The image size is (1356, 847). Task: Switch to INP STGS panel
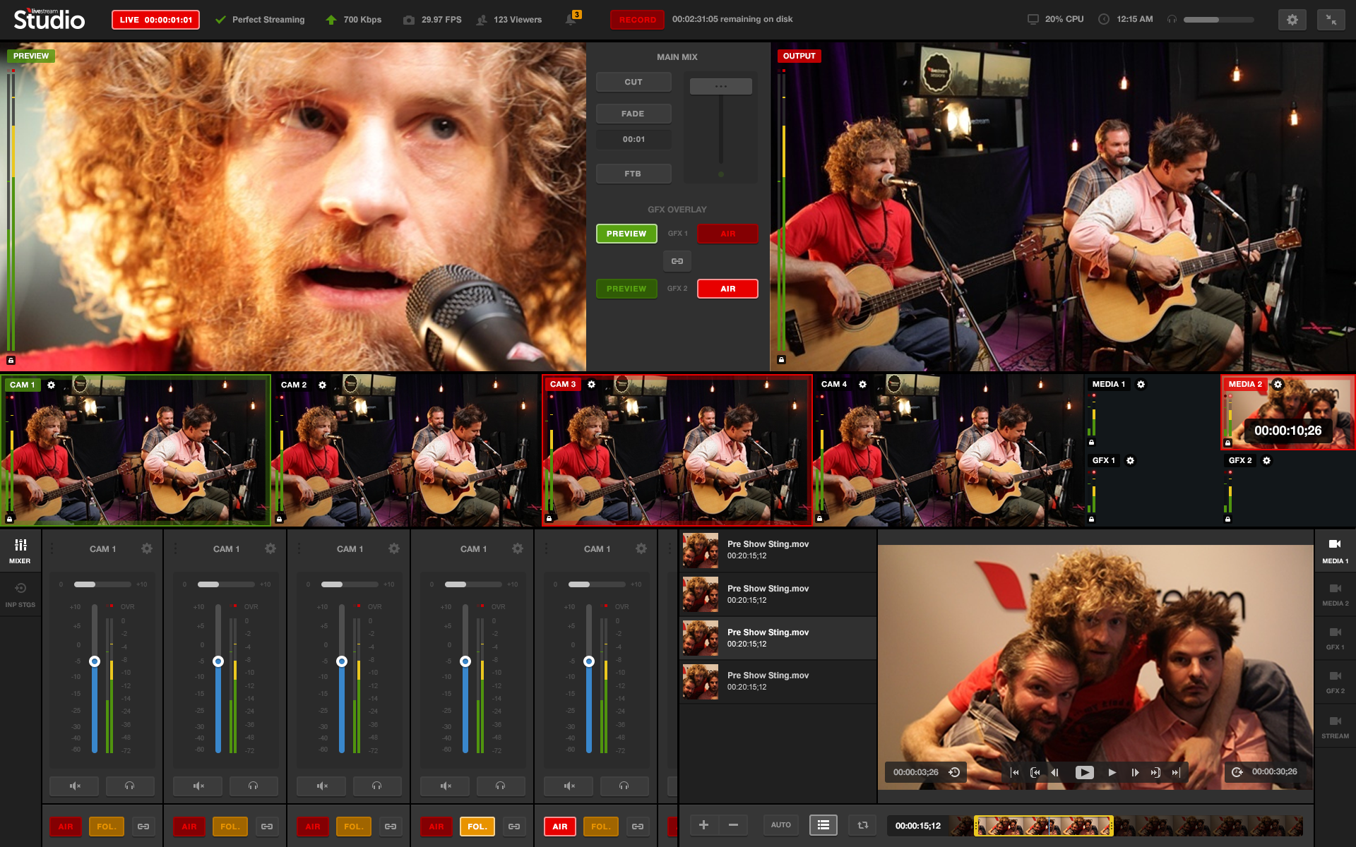tap(20, 594)
